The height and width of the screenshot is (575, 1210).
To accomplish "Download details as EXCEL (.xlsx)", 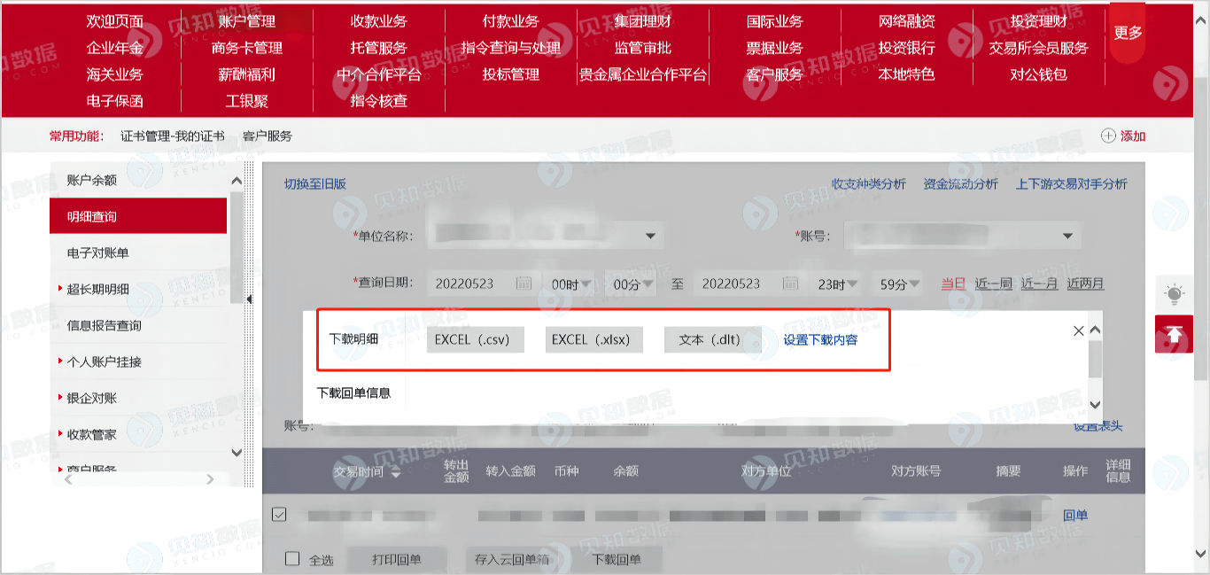I will coord(591,339).
